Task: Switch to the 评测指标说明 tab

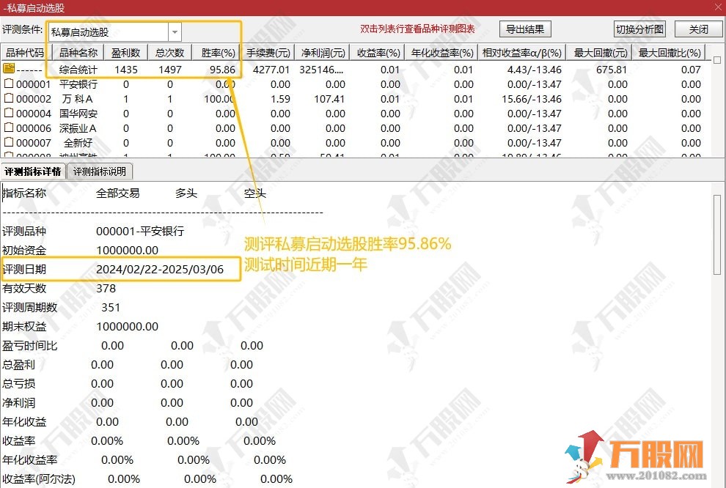Action: point(100,171)
